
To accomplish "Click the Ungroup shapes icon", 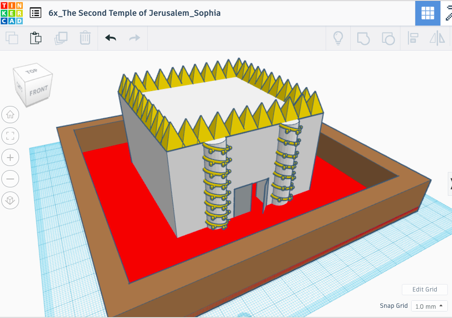I will [387, 38].
